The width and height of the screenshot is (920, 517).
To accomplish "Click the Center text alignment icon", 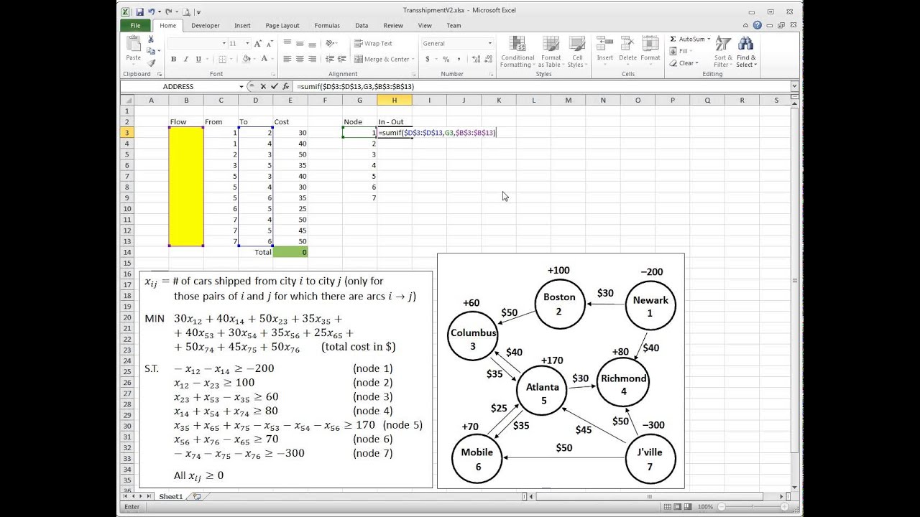I will pyautogui.click(x=300, y=60).
